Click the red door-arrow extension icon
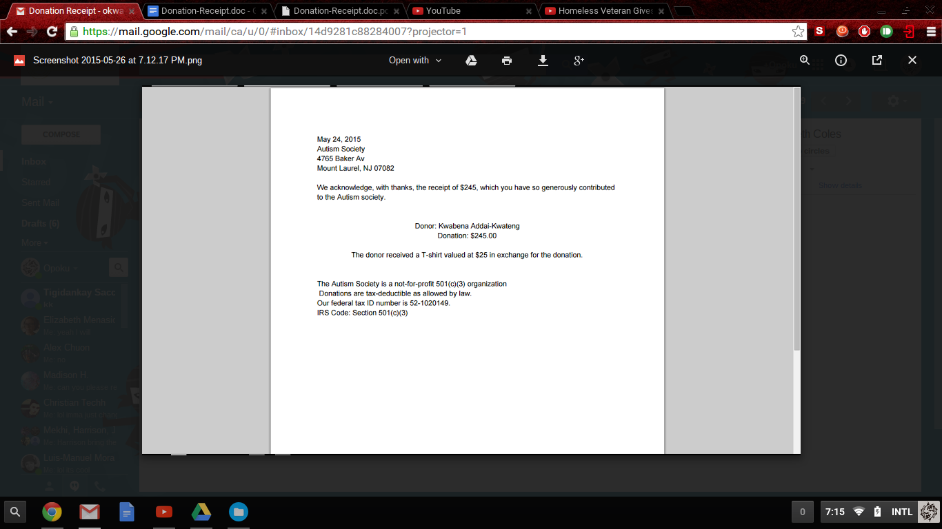942x529 pixels. (910, 32)
